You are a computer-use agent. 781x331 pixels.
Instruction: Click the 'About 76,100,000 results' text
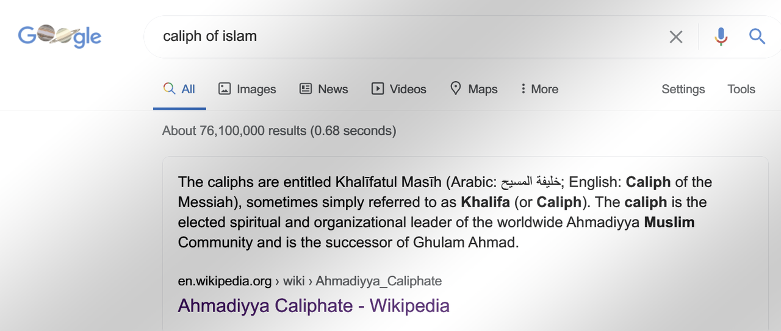click(279, 130)
